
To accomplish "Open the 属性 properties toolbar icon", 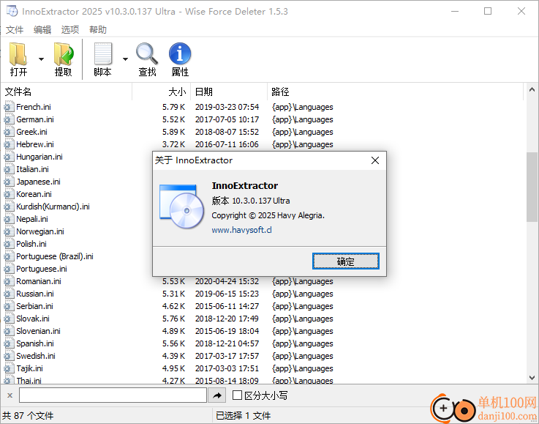I will pos(180,59).
